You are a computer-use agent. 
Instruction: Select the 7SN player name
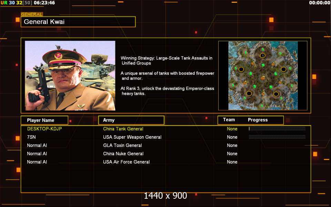[31, 137]
